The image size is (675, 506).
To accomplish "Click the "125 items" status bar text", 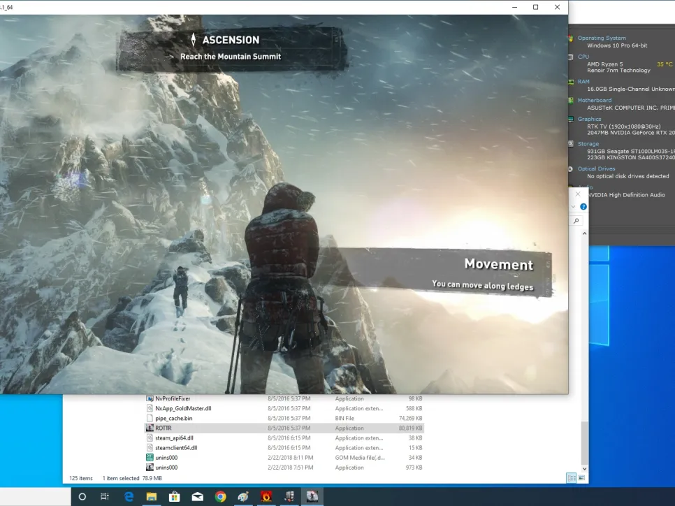I will point(81,478).
